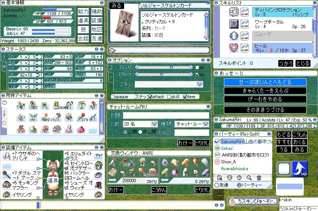Click the rabbit hairband icon in equipment window
This screenshot has height=211, width=318.
(6, 156)
